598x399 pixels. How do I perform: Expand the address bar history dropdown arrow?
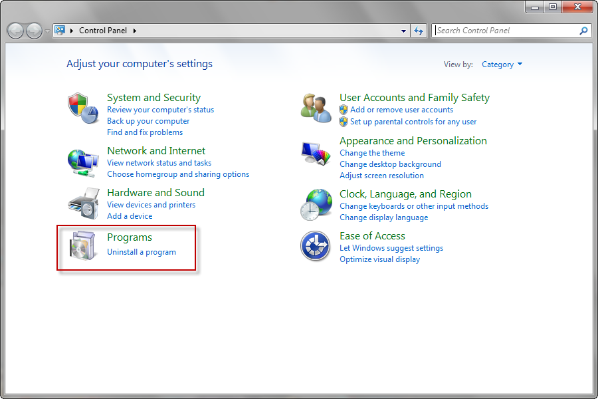(403, 31)
